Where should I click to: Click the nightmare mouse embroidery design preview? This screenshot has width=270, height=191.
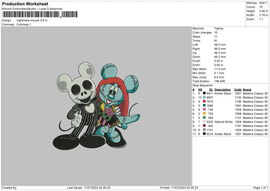96,106
